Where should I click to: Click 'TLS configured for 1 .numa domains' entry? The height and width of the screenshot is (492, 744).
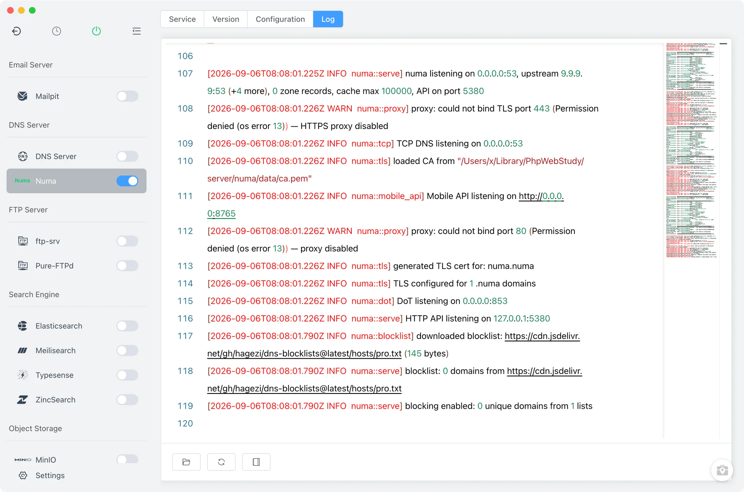[464, 283]
